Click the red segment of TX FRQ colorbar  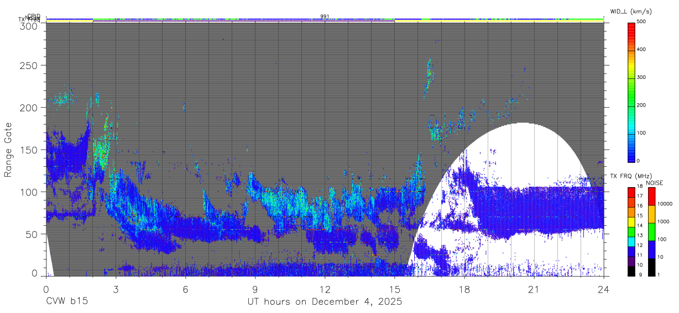point(631,193)
